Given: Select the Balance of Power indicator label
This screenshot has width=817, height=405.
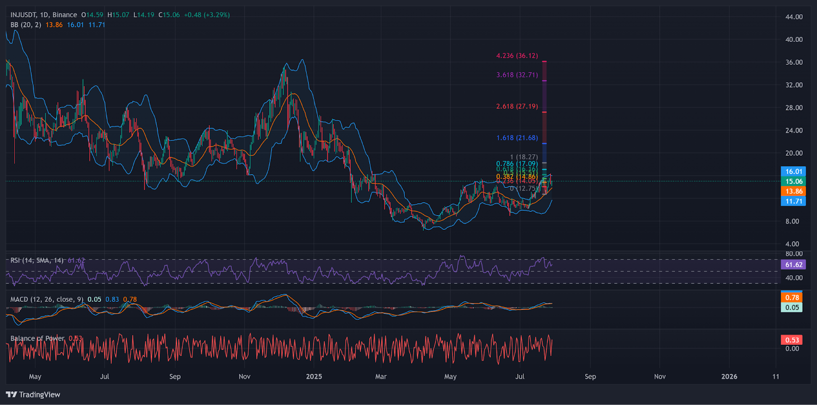Looking at the screenshot, I should click(x=37, y=338).
